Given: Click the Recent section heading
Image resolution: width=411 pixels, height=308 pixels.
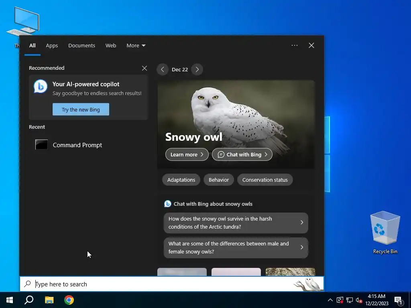Looking at the screenshot, I should 37,127.
